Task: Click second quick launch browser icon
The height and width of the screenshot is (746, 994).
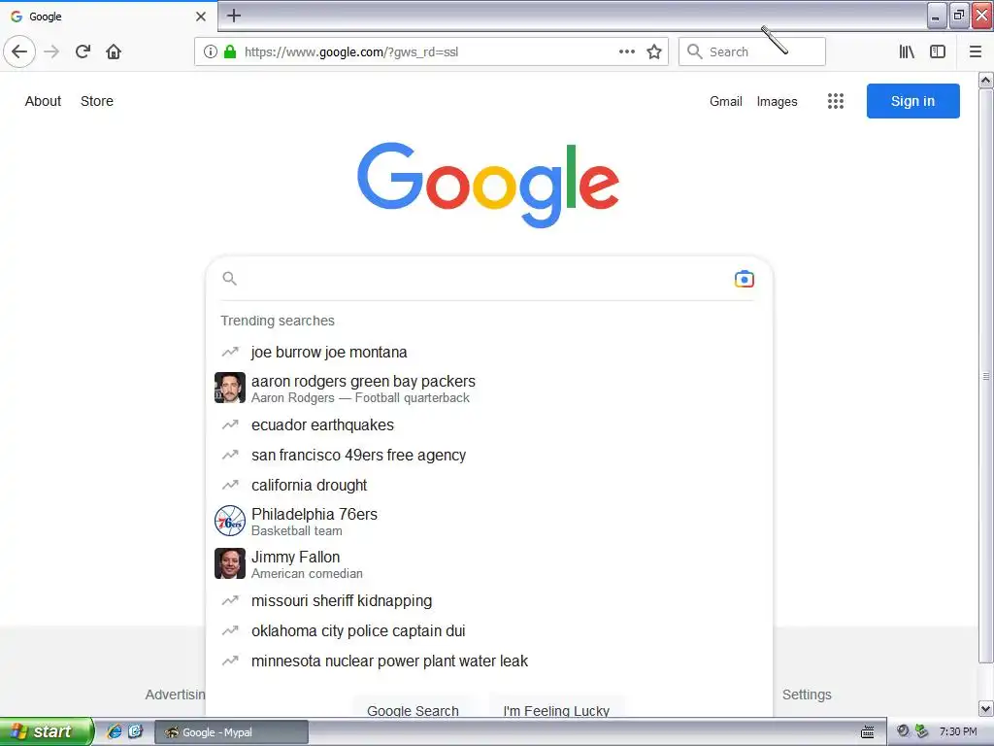Action: click(x=135, y=731)
